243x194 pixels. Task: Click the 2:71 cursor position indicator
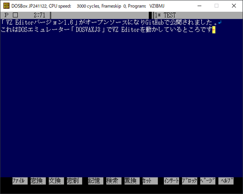coord(39,15)
